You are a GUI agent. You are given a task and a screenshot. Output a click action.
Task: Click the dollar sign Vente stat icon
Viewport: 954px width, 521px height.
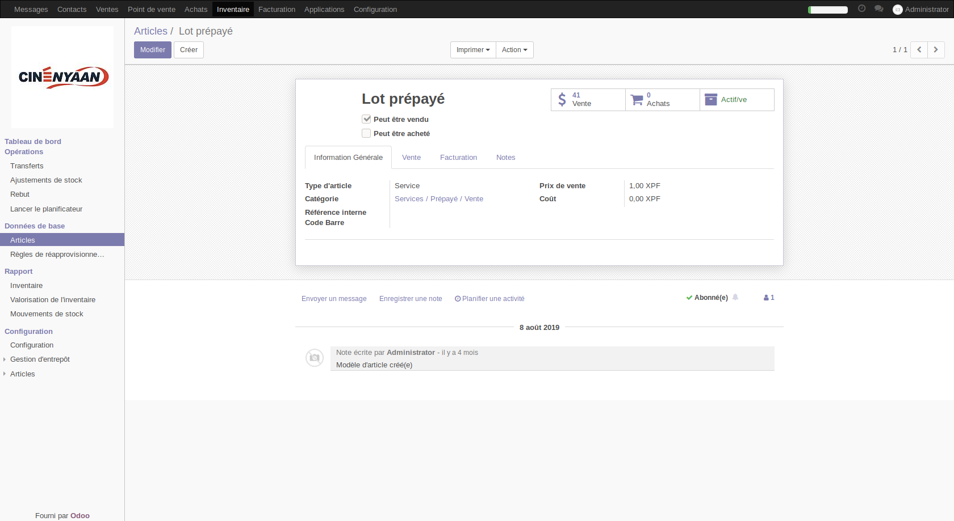(x=562, y=100)
